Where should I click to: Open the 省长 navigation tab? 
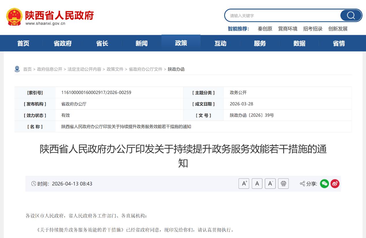tap(102, 43)
